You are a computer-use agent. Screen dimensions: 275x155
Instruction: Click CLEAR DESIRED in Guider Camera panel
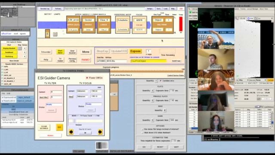pyautogui.click(x=44, y=127)
